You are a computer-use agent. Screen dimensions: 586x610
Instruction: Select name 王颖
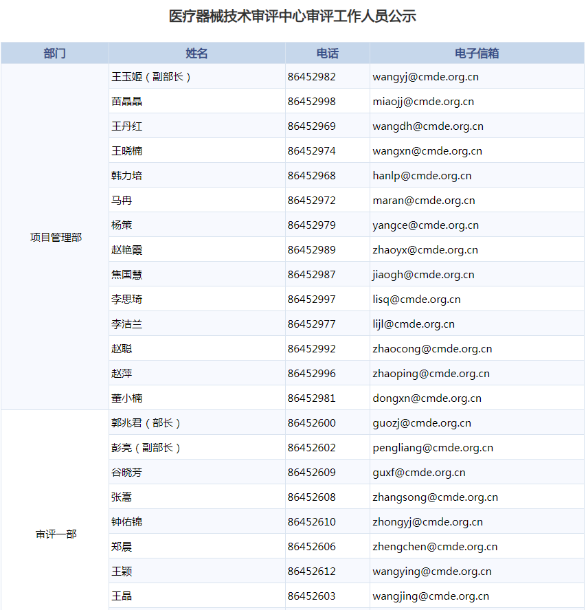click(x=122, y=571)
